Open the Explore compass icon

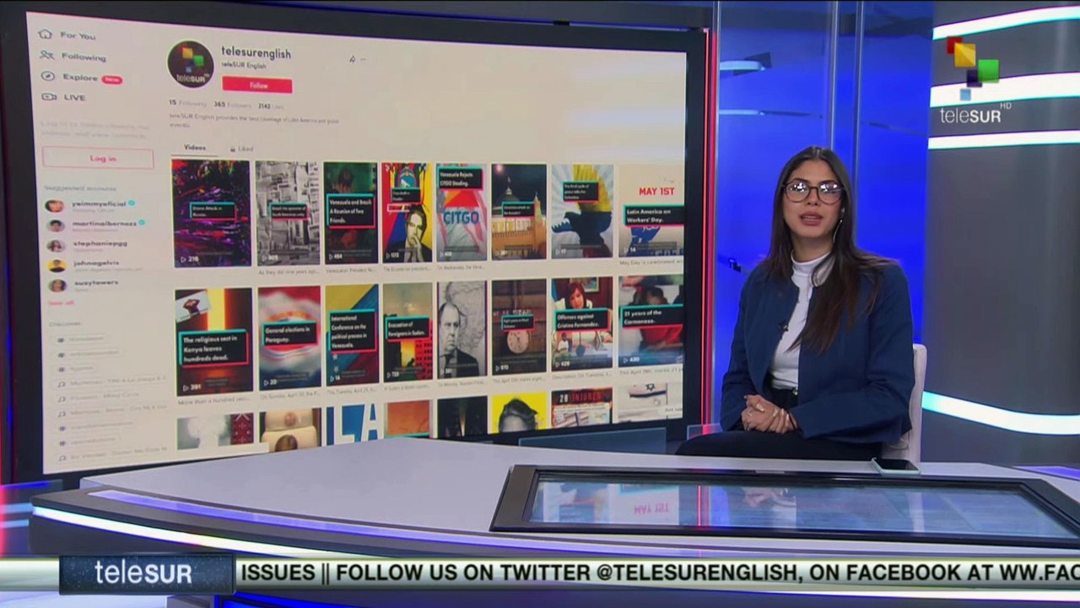point(47,77)
